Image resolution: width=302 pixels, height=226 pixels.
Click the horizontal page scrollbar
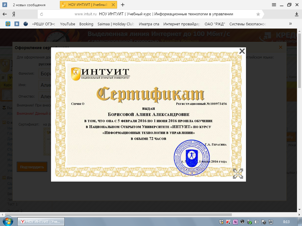pyautogui.click(x=118, y=215)
